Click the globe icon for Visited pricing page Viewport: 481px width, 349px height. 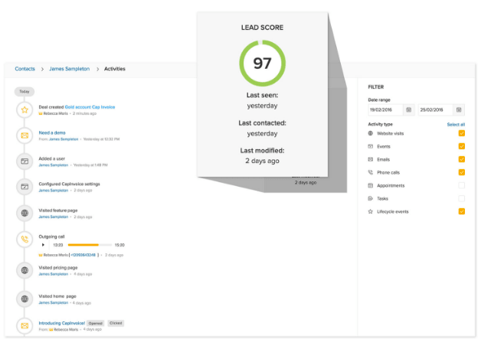point(25,270)
